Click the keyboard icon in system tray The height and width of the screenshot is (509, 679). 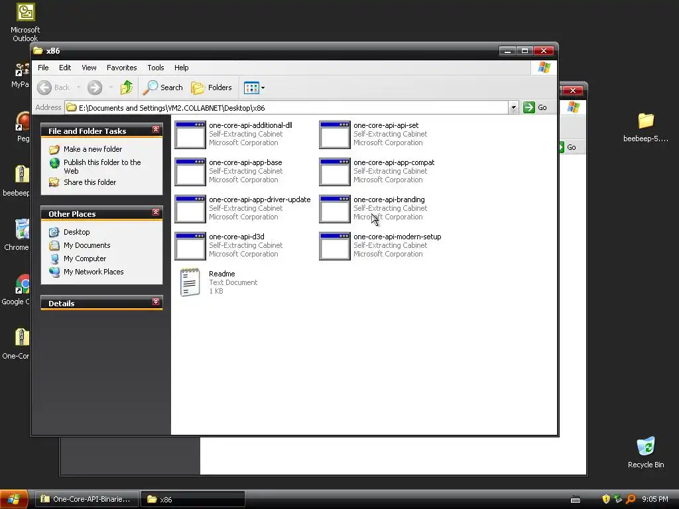(x=576, y=500)
